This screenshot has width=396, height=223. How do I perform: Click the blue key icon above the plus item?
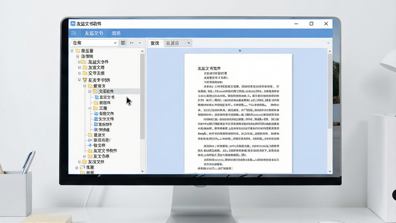coord(90,140)
